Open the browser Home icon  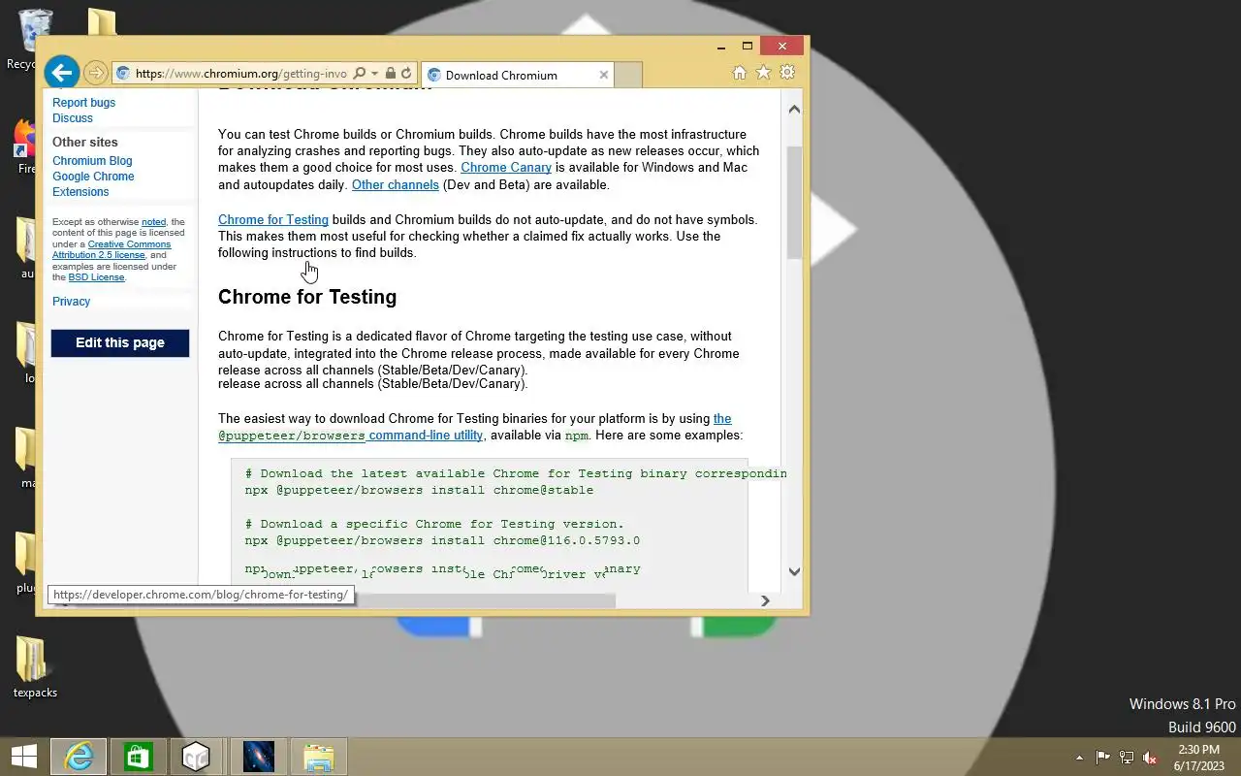(739, 73)
